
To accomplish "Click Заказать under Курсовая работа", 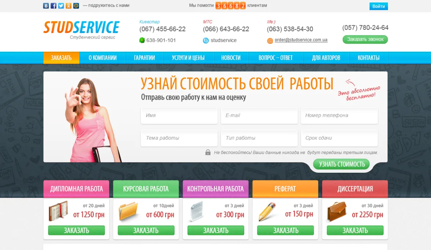I will (x=146, y=230).
